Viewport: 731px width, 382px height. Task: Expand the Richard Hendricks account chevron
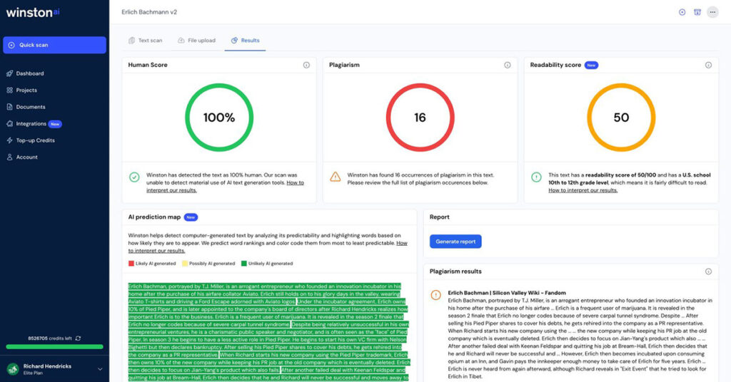click(x=100, y=368)
